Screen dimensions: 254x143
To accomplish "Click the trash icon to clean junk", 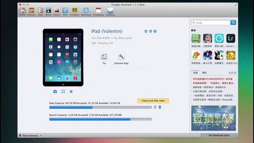I will (160, 107).
